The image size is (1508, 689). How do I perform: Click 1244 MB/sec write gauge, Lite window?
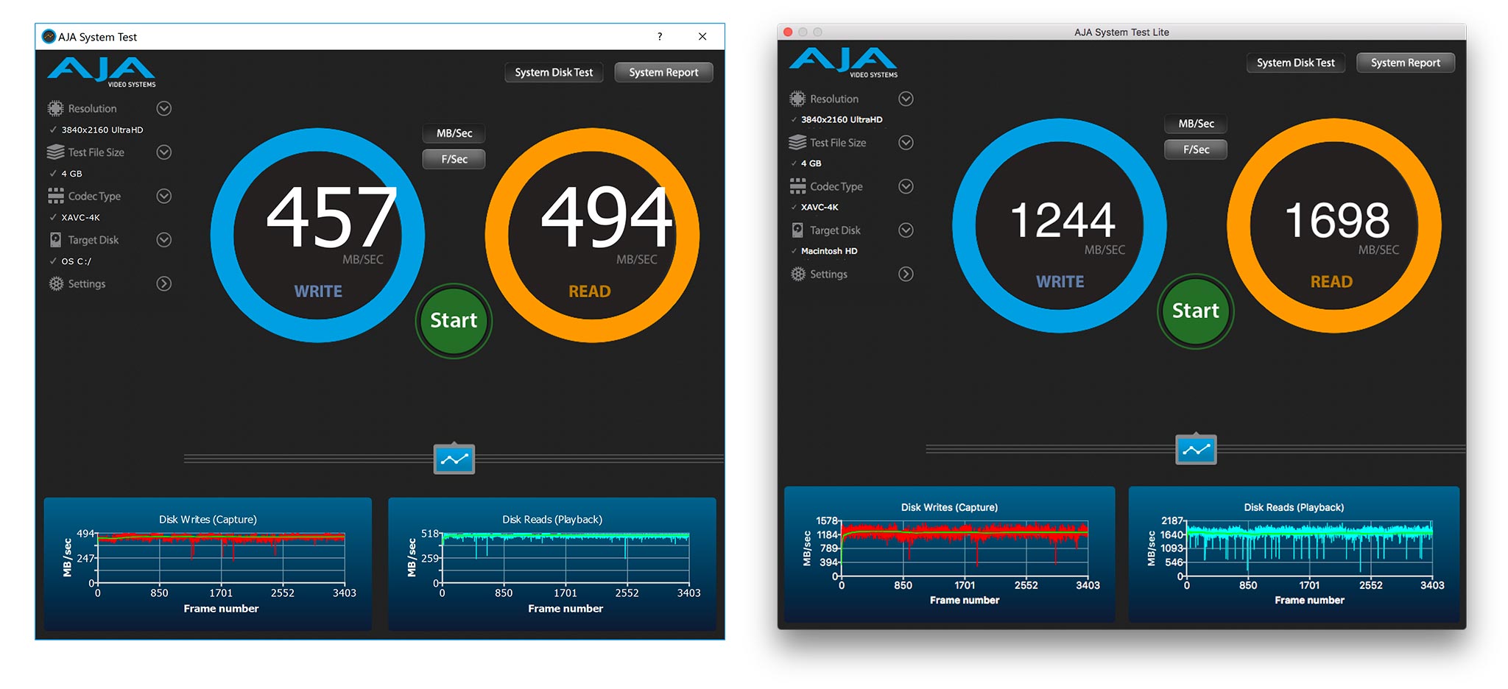click(1060, 226)
